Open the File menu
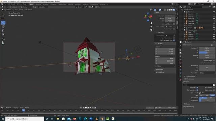The width and height of the screenshot is (216, 121). click(x=5, y=4)
